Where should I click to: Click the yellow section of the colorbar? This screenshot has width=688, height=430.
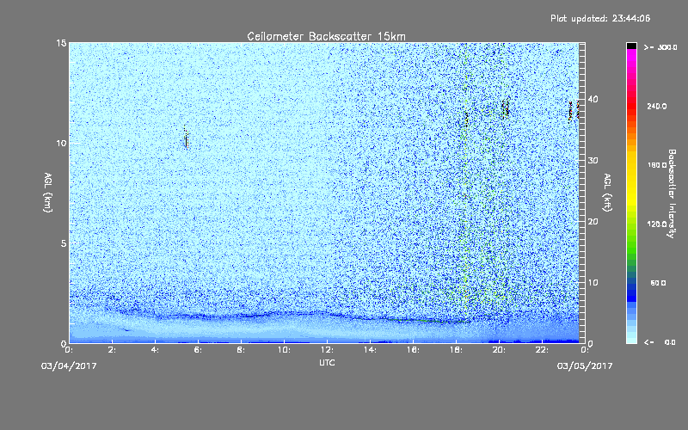pos(631,180)
